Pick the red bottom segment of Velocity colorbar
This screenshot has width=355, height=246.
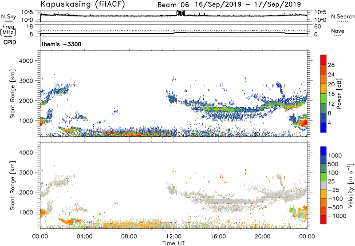323,220
